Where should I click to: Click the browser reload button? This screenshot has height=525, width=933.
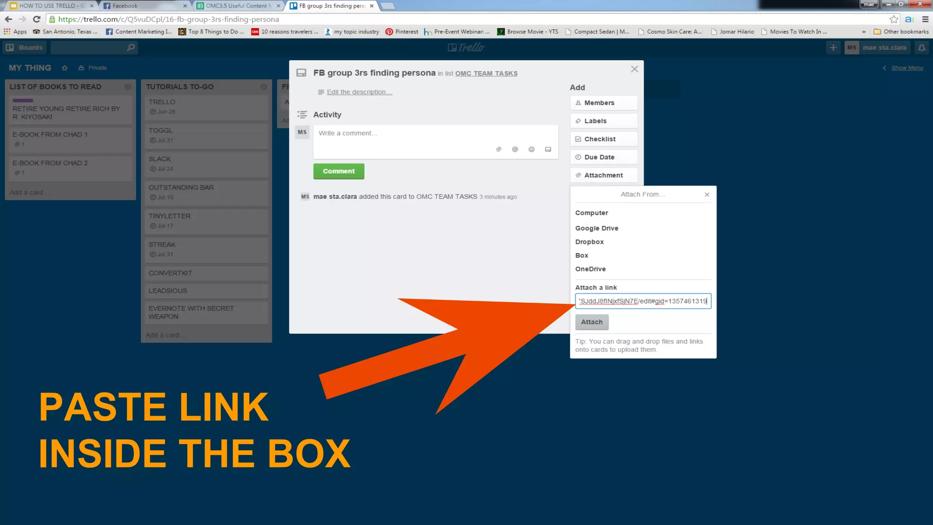pyautogui.click(x=37, y=19)
